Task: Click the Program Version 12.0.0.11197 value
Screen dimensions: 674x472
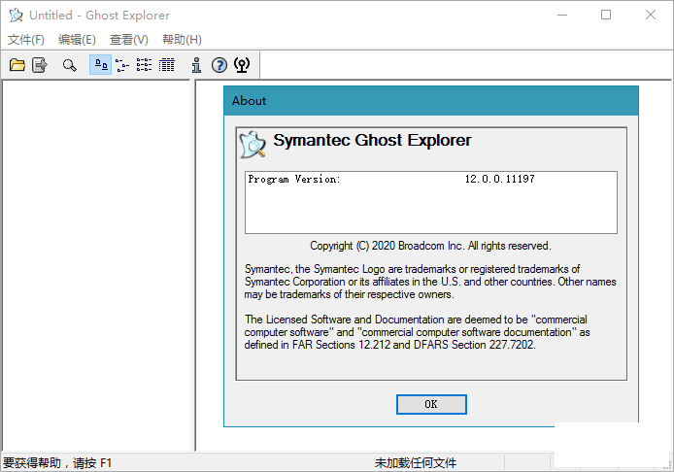Action: point(499,179)
